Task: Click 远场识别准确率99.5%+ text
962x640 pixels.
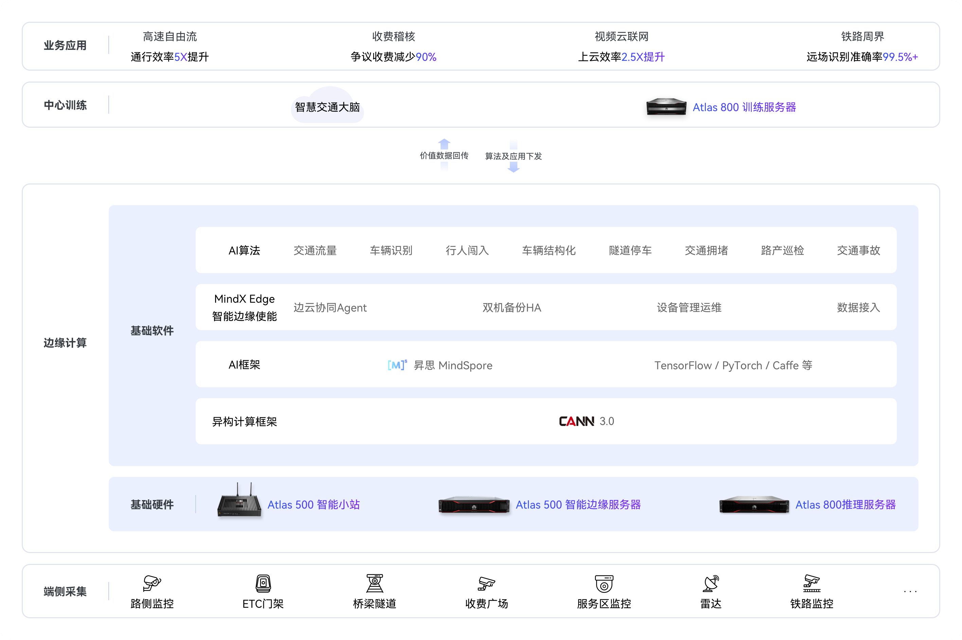Action: pos(862,57)
